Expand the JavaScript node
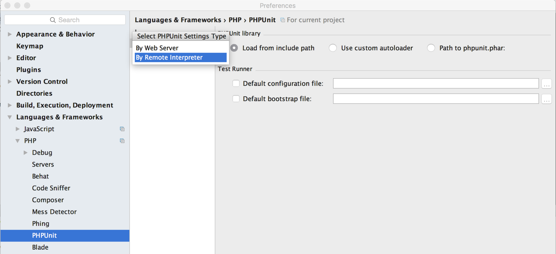 [x=18, y=129]
